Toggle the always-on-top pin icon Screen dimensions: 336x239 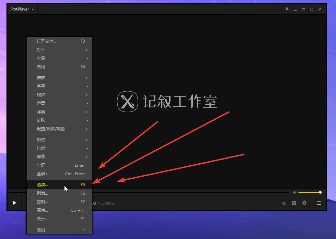[x=287, y=9]
